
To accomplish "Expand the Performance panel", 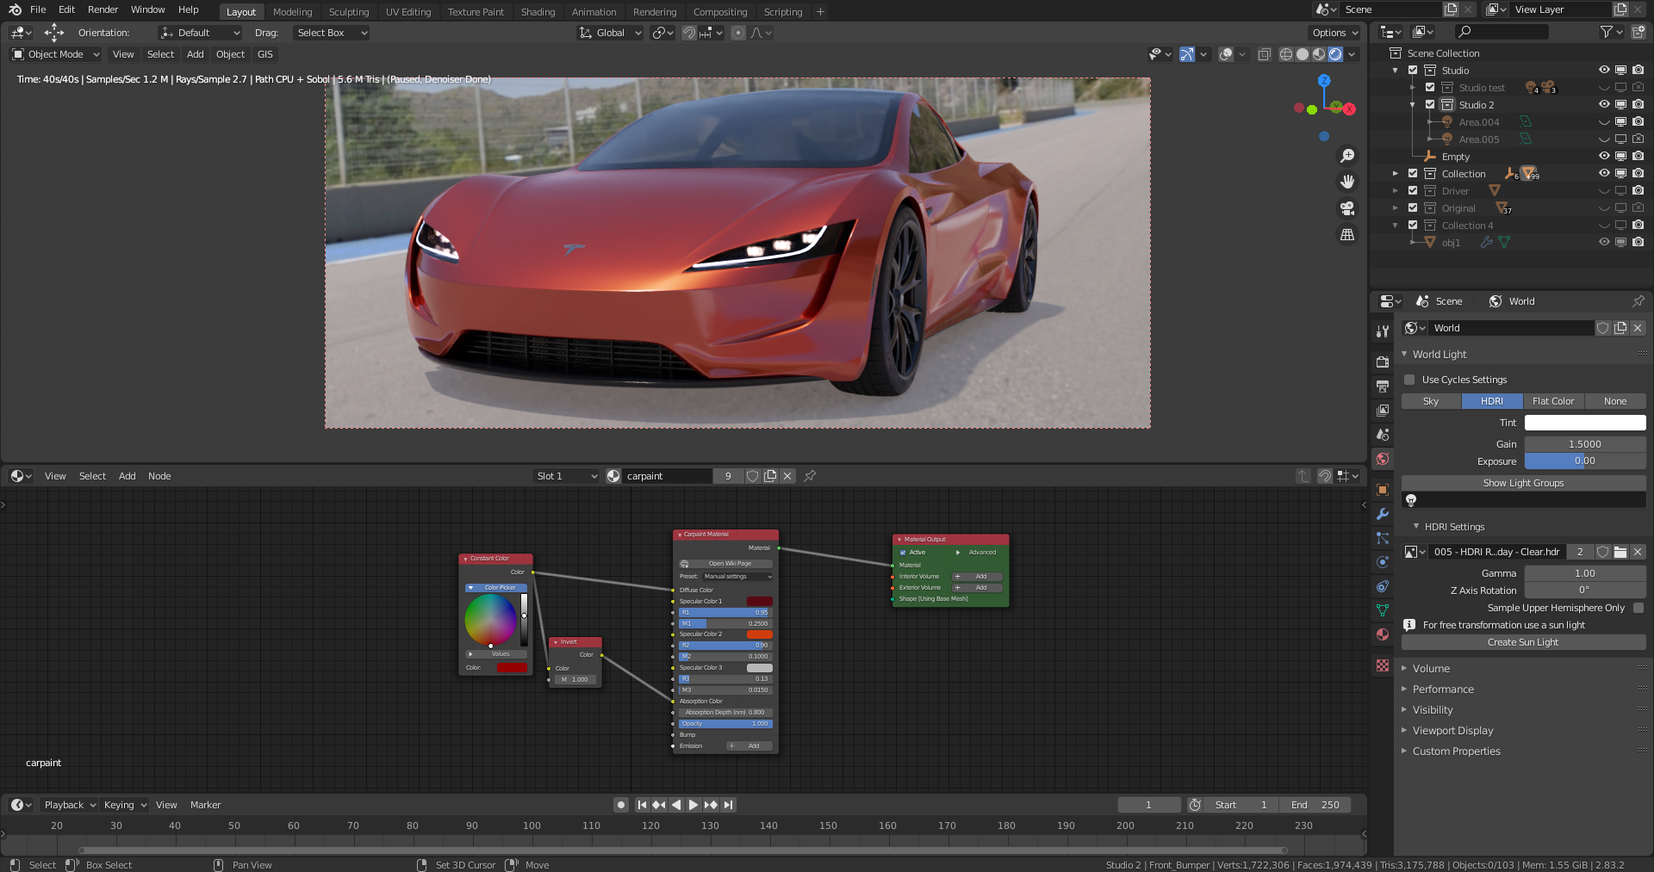I will click(x=1443, y=690).
